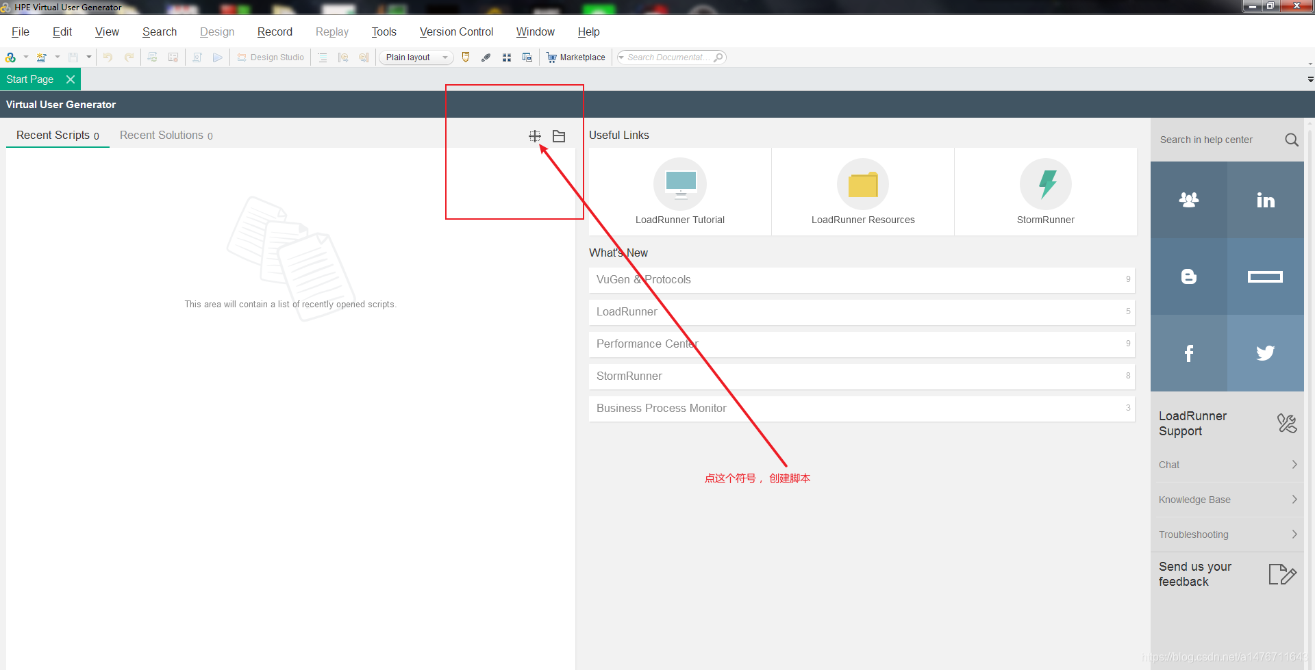This screenshot has height=670, width=1315.
Task: Click the replay play arrow icon
Action: pos(217,57)
